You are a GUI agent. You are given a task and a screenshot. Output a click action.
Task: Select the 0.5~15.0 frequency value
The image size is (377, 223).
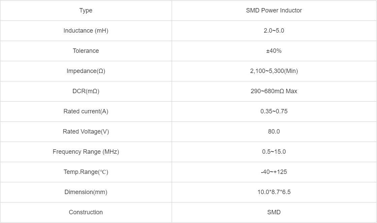[274, 152]
